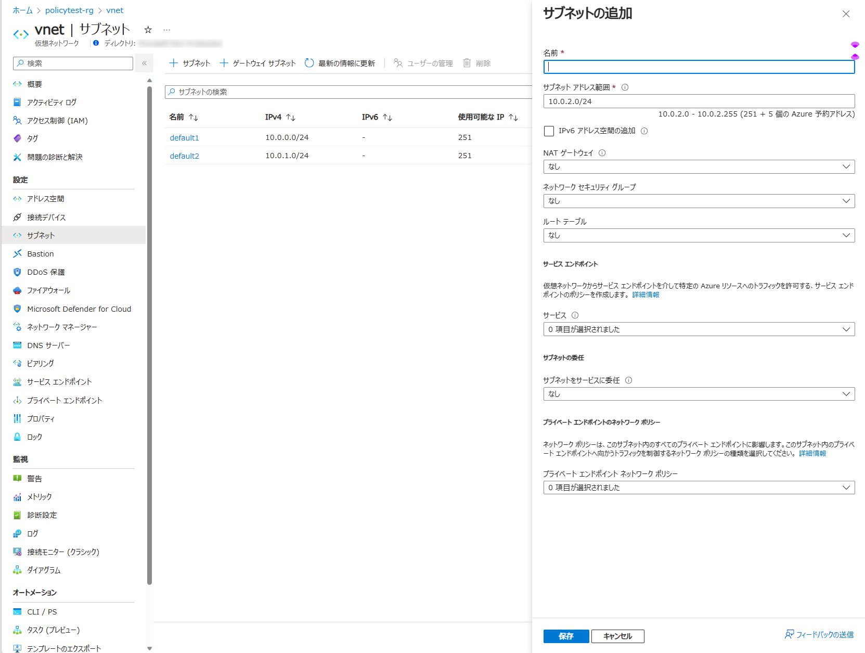Click the favorite star icon next to title
The width and height of the screenshot is (865, 653).
[148, 30]
